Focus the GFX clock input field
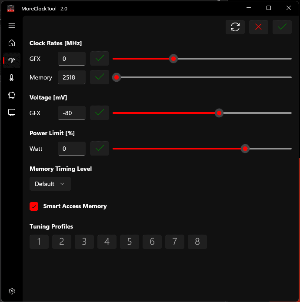Image resolution: width=300 pixels, height=302 pixels. 72,59
